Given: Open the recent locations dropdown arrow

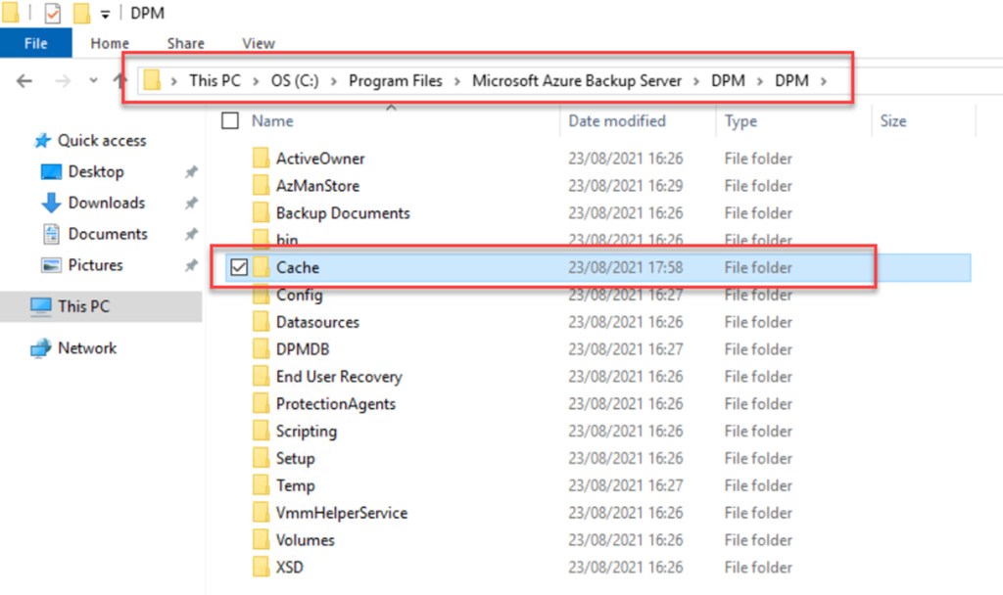Looking at the screenshot, I should point(93,81).
